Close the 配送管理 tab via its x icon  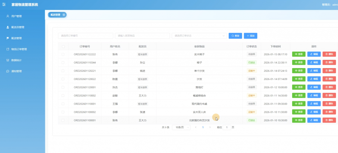(64, 15)
